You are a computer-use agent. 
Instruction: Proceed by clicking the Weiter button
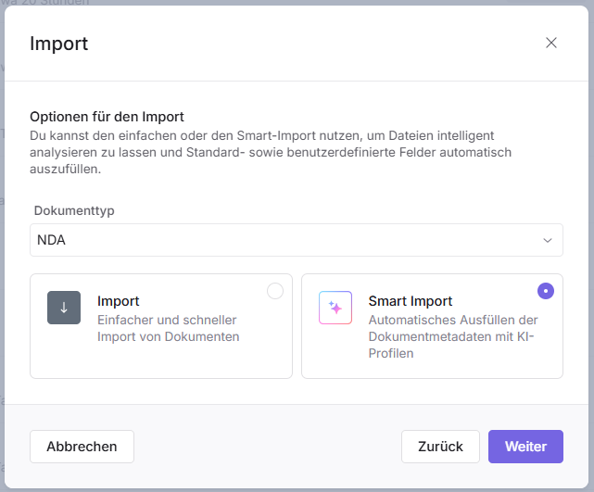[x=525, y=447]
